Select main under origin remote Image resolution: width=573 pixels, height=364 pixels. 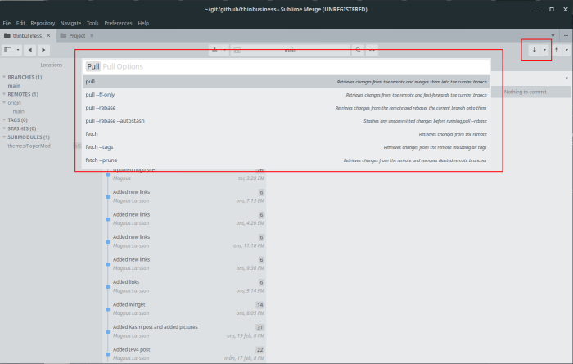coord(18,112)
